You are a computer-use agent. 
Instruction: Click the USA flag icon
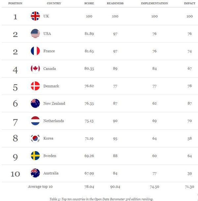[x=35, y=34]
